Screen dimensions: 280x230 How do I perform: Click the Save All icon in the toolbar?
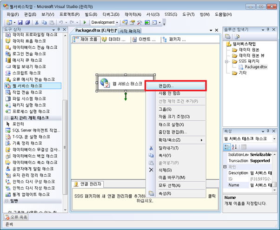27,22
